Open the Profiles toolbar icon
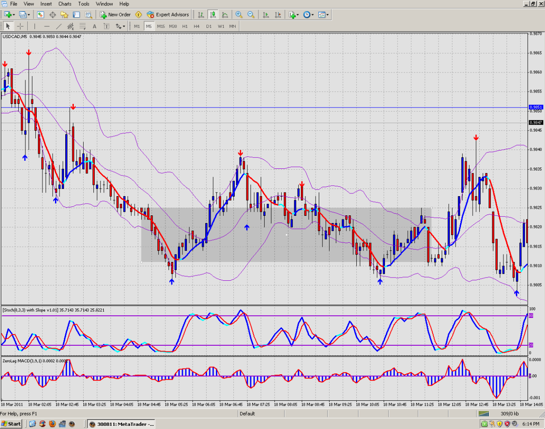545x429 pixels. pos(22,14)
